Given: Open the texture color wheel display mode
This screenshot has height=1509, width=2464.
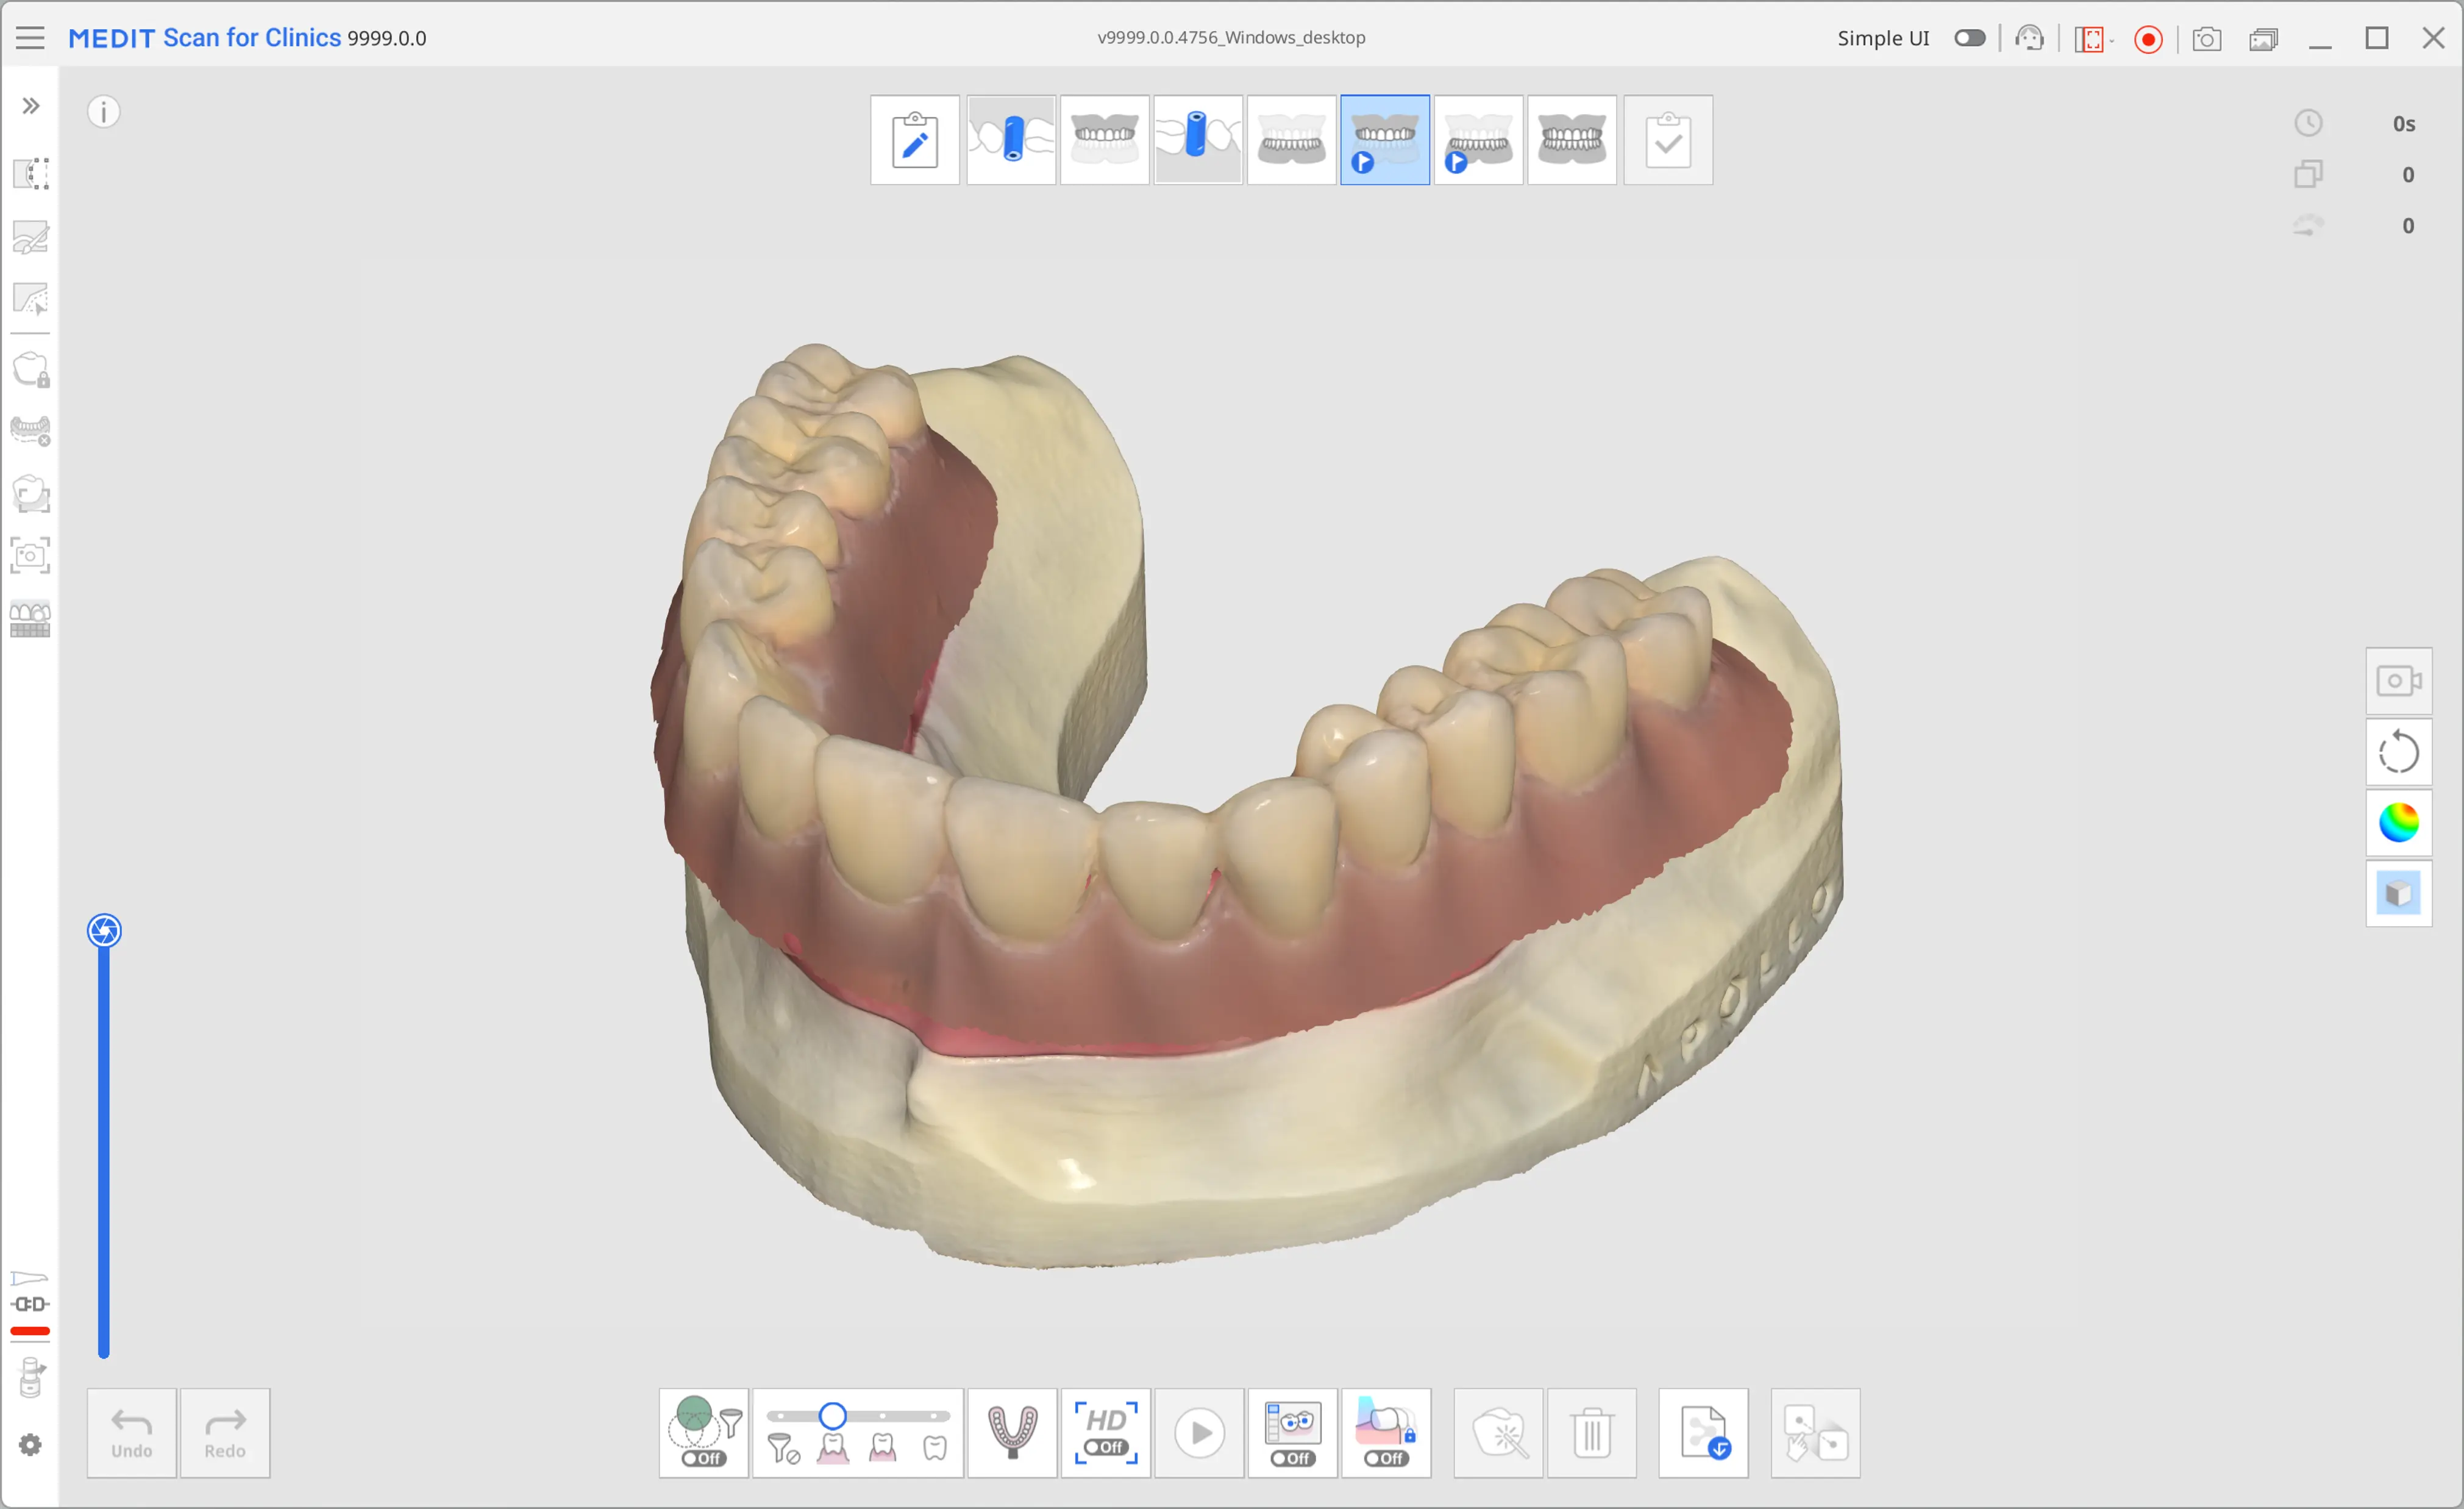Looking at the screenshot, I should click(2398, 823).
